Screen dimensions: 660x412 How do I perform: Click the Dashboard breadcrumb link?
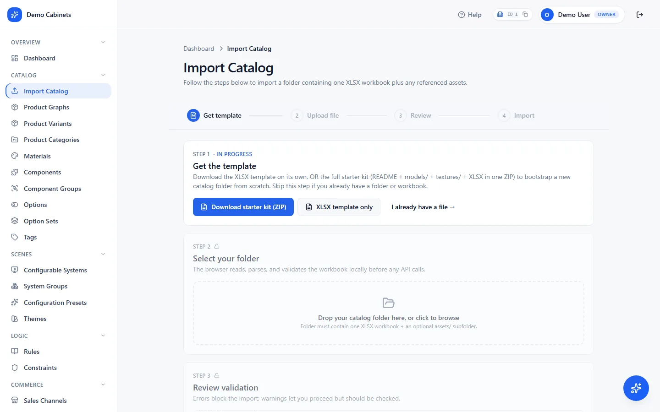pyautogui.click(x=198, y=49)
